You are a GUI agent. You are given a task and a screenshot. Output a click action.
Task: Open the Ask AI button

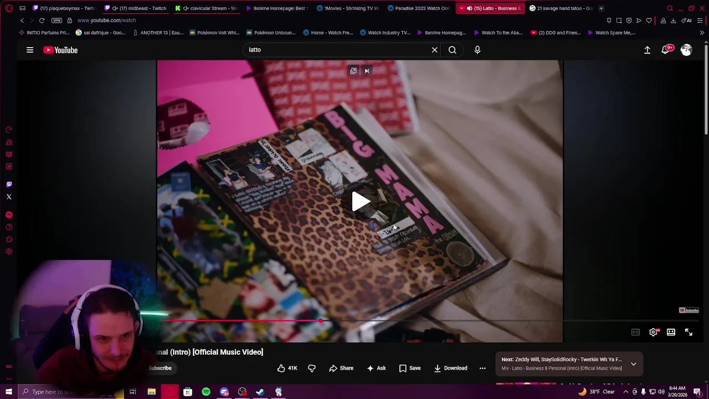coord(376,368)
